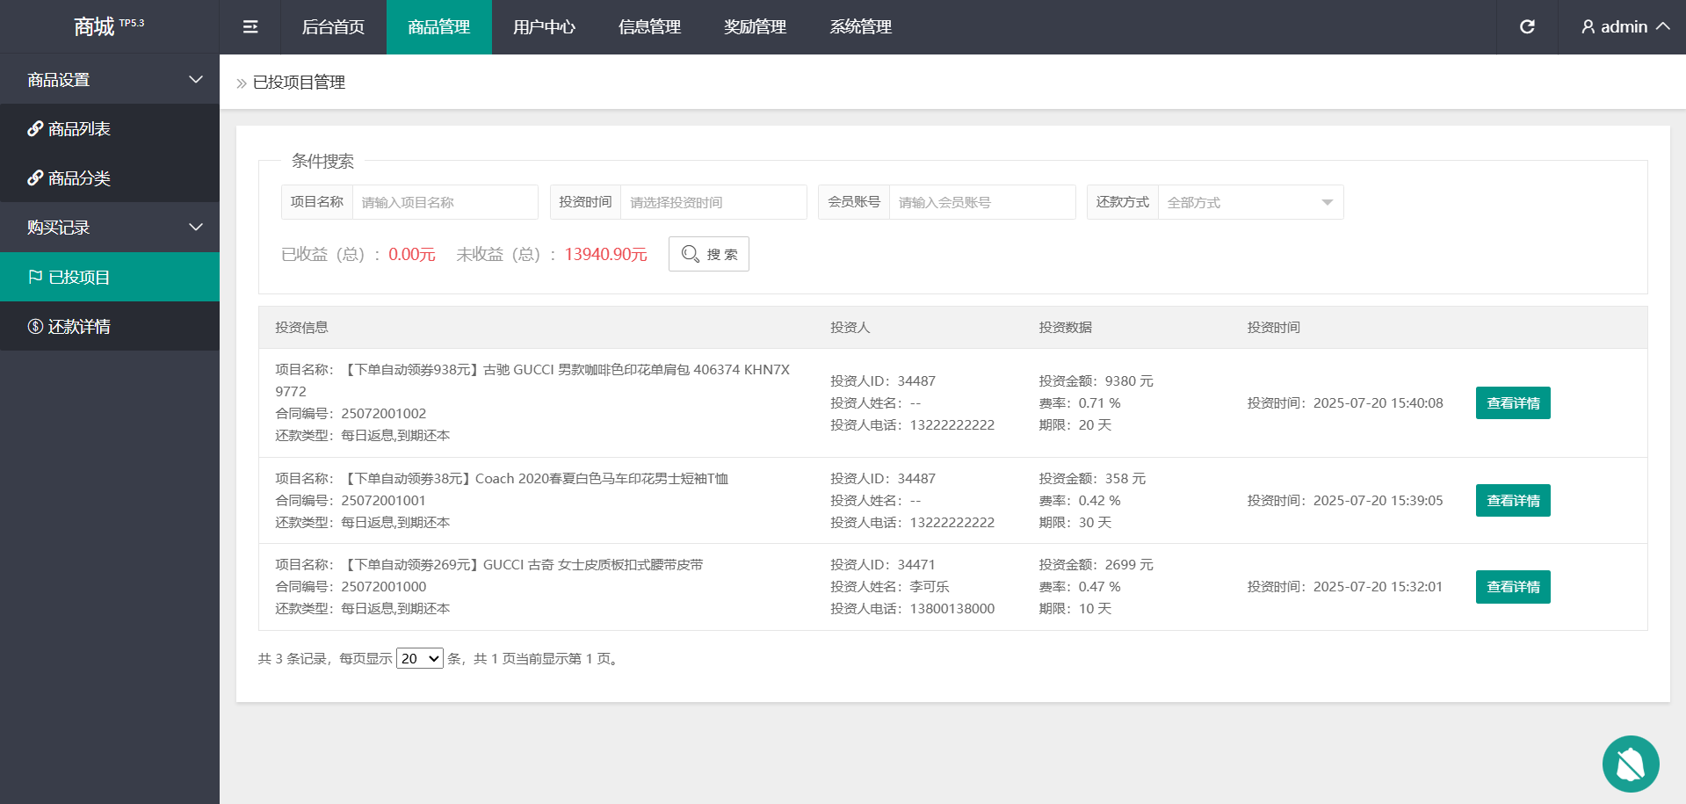The height and width of the screenshot is (804, 1686).
Task: Click the Coach 2020 T恤 project name
Action: point(535,479)
